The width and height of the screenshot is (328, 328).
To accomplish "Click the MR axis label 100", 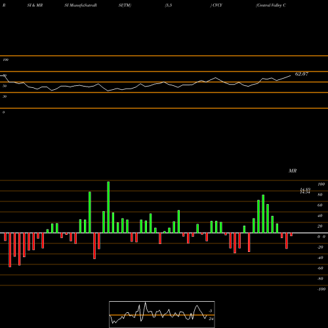I will click(x=321, y=184).
